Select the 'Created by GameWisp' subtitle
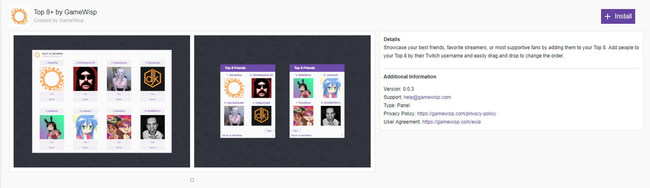The height and width of the screenshot is (188, 650). 59,21
